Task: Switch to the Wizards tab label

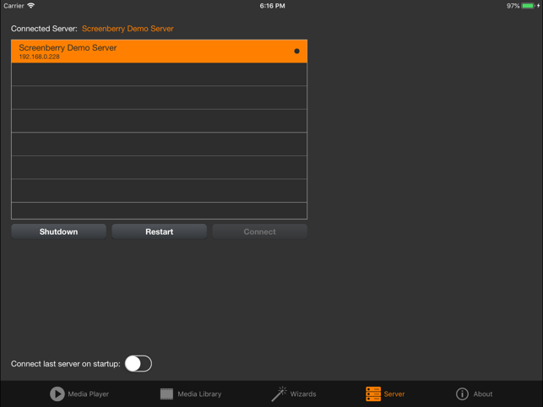Action: [303, 394]
